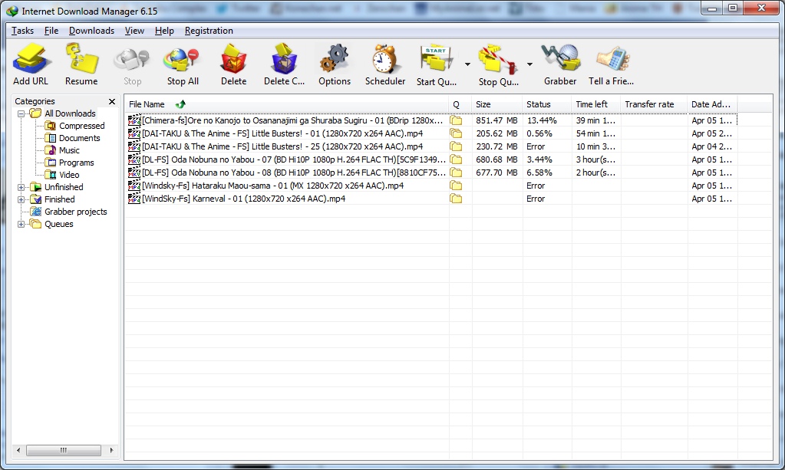Screen dimensions: 785x470
Task: Select the Documents category
Action: coord(79,138)
